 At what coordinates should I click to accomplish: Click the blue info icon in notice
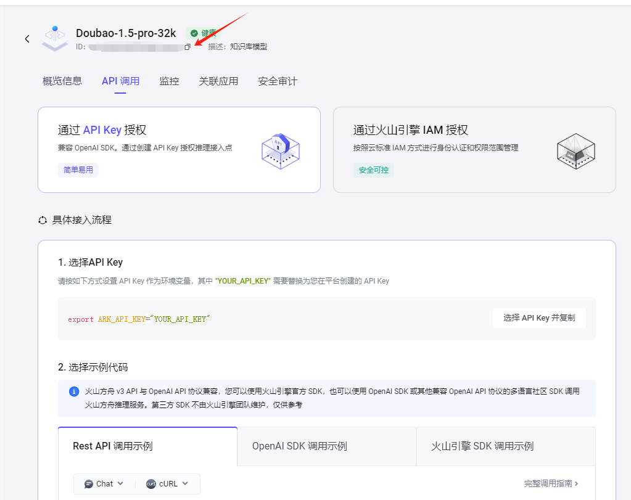tap(74, 391)
